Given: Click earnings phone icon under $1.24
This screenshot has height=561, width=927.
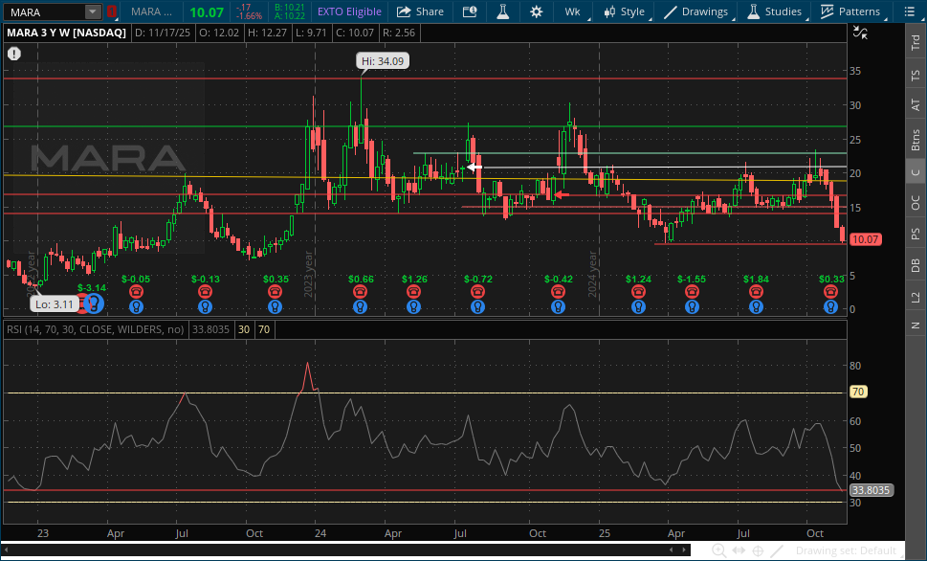Looking at the screenshot, I should click(638, 292).
